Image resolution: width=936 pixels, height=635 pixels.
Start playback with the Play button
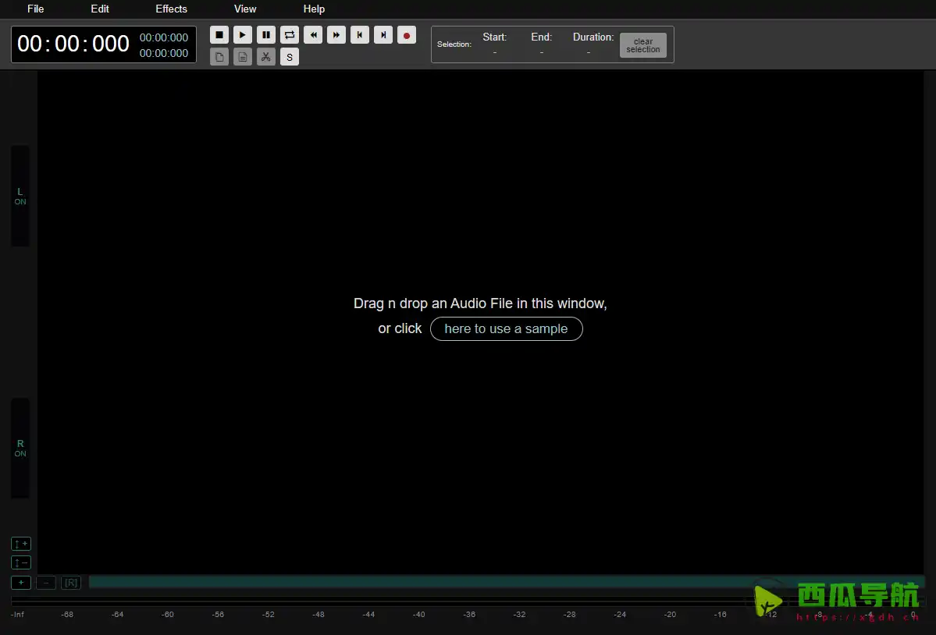click(x=243, y=35)
